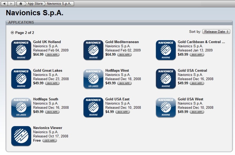Open the Gold Great Lakes app icon

point(21,79)
